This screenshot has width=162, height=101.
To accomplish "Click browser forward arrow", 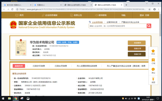I will (x=8, y=9).
